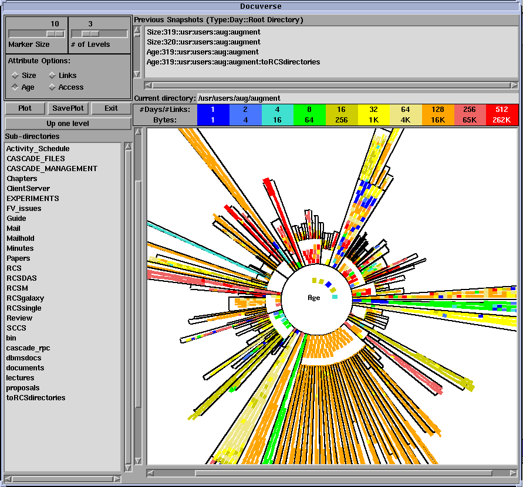Open the Review sub-directory

click(x=19, y=318)
